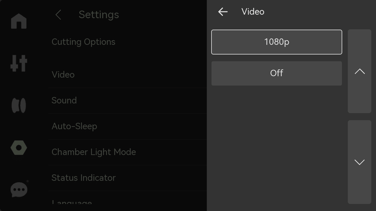This screenshot has height=211, width=376.
Task: Click the Video panel title
Action: [253, 12]
